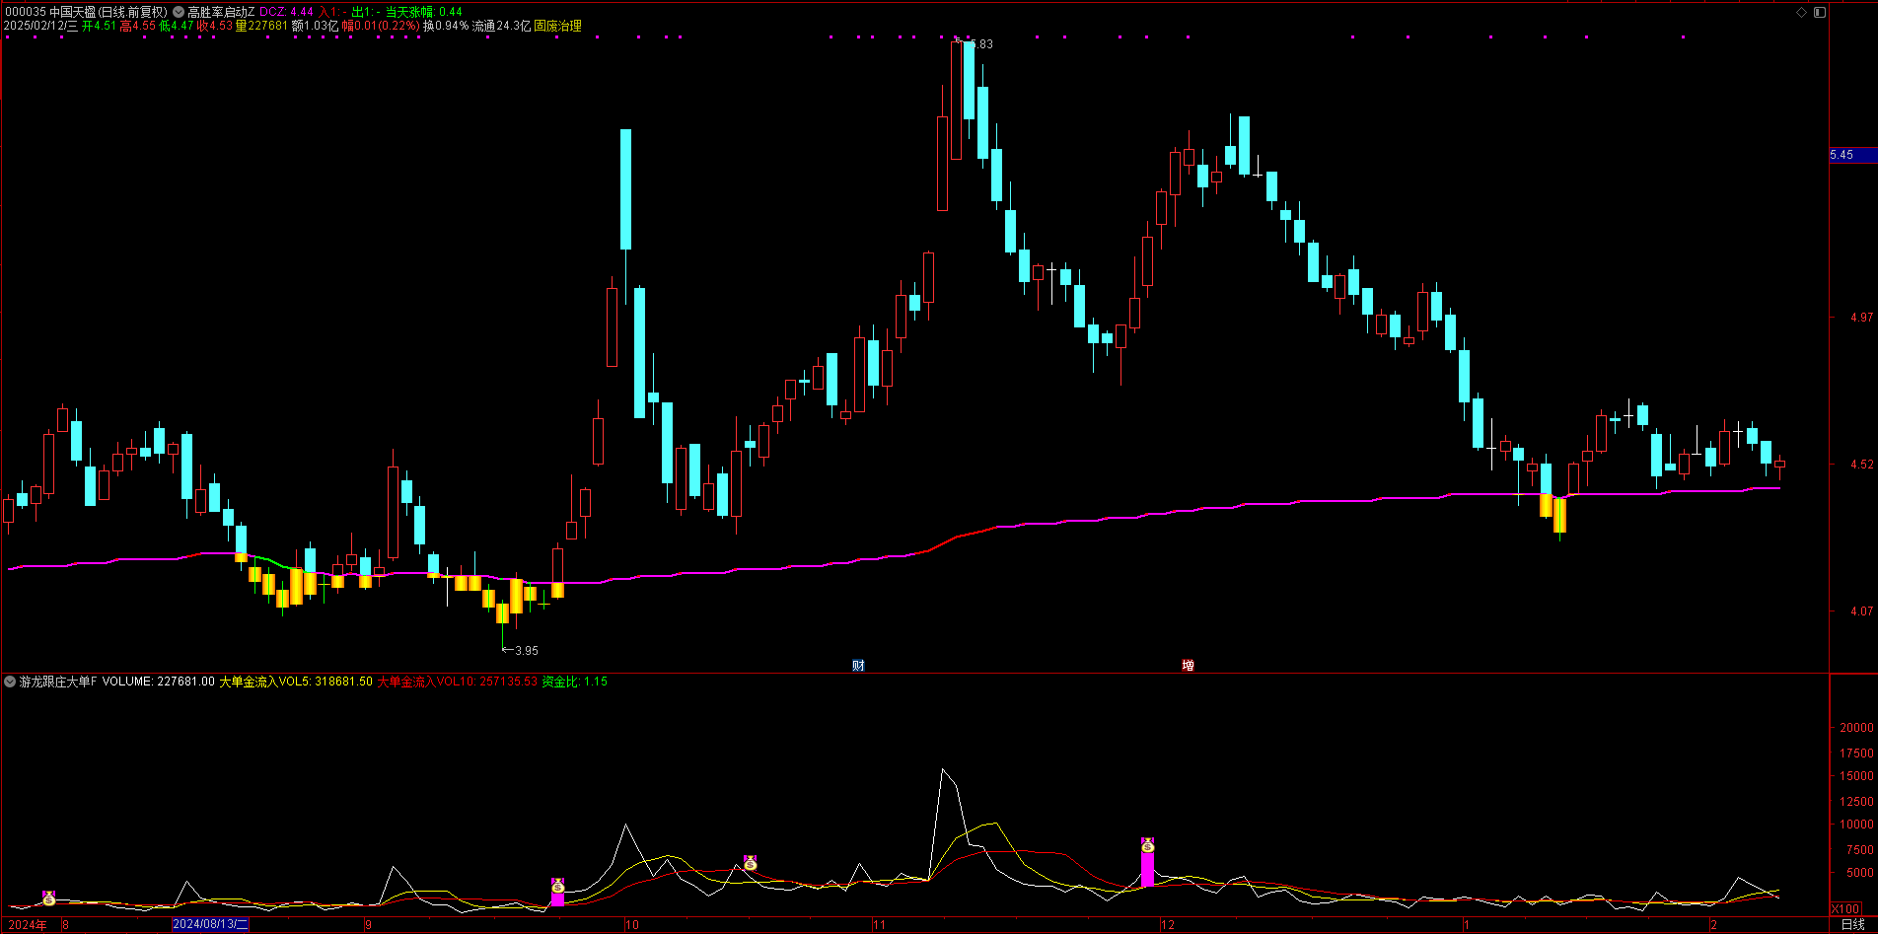The image size is (1878, 934).
Task: Click month 11 on the time axis
Action: point(879,924)
